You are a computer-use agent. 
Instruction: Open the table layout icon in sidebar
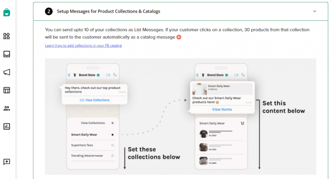(x=7, y=90)
